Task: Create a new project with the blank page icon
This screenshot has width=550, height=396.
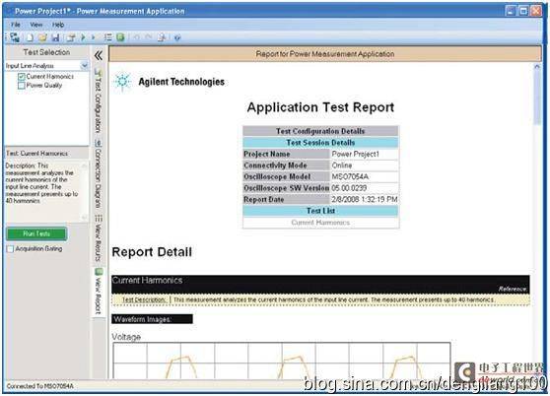Action: [30, 37]
